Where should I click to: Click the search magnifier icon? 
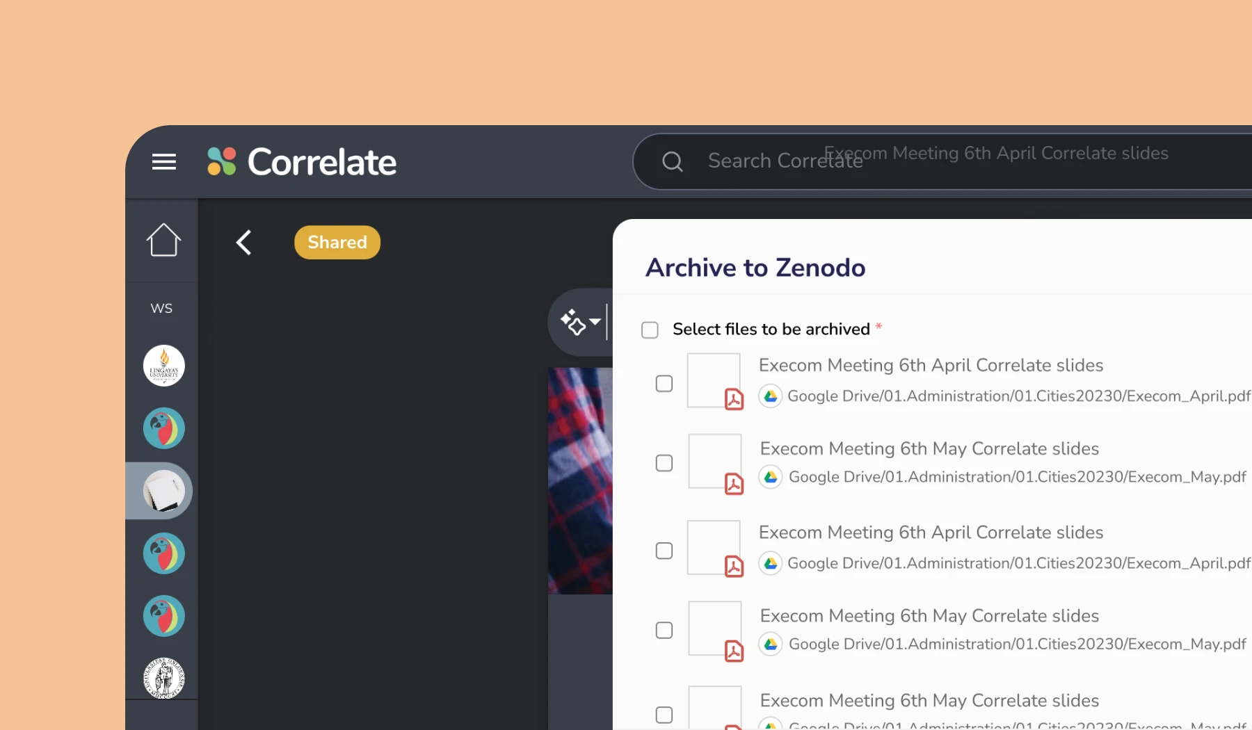pyautogui.click(x=672, y=162)
